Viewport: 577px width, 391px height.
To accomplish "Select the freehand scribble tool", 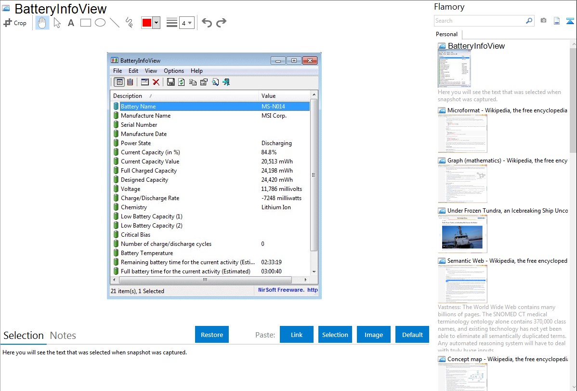I will [x=129, y=23].
